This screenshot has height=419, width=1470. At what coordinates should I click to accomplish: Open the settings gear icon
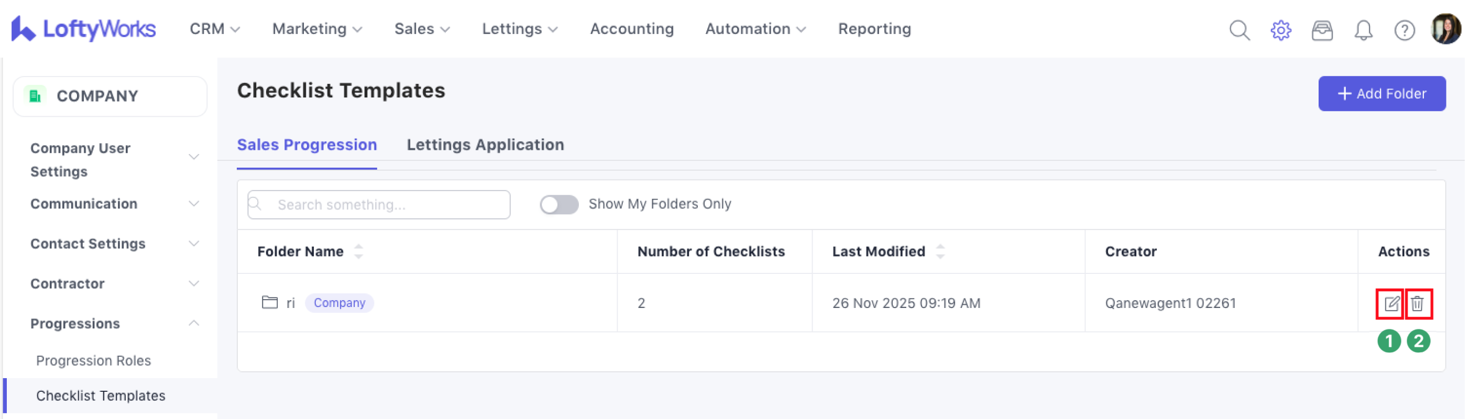tap(1280, 30)
